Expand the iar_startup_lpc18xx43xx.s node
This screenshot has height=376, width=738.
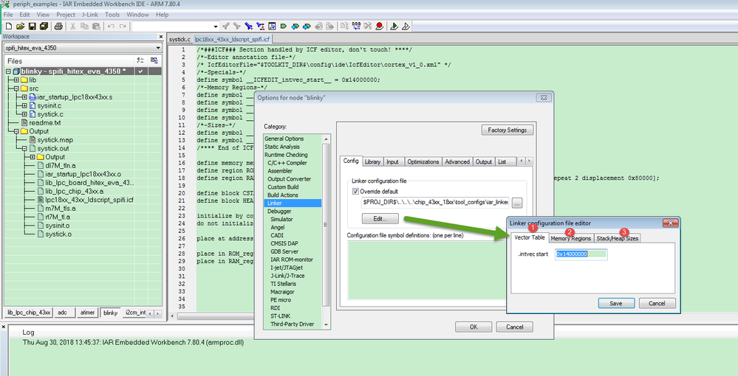click(x=25, y=97)
